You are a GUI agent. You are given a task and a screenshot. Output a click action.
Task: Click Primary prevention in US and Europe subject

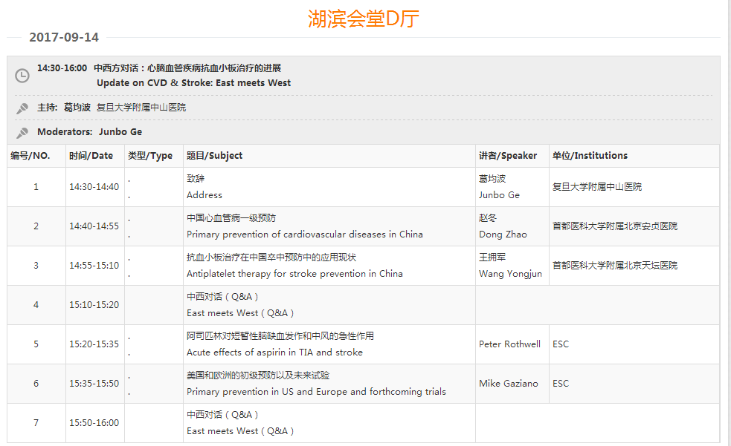coord(316,392)
